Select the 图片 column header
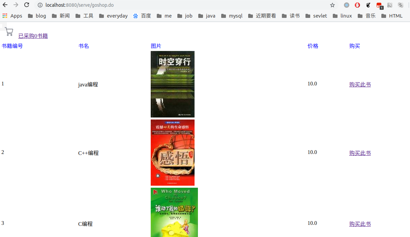The width and height of the screenshot is (410, 237). [x=156, y=46]
